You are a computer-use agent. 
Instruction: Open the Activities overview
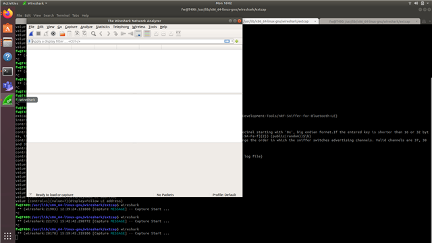(11, 3)
